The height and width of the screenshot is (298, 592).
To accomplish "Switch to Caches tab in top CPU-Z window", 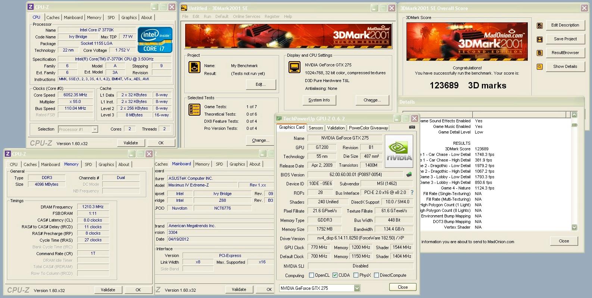I will click(x=53, y=18).
